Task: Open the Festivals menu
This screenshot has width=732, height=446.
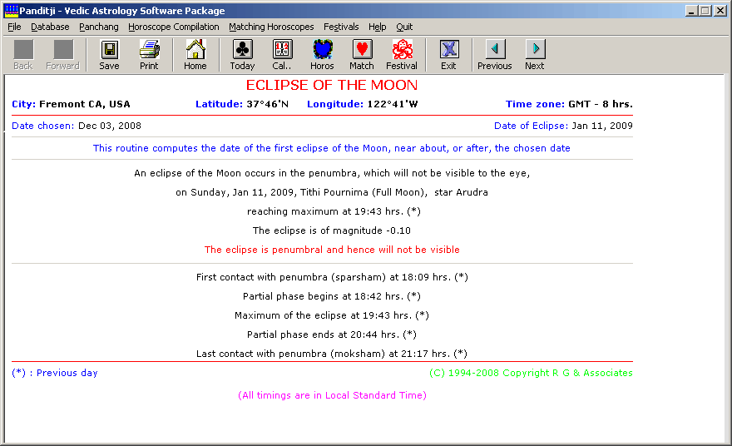Action: [x=341, y=27]
